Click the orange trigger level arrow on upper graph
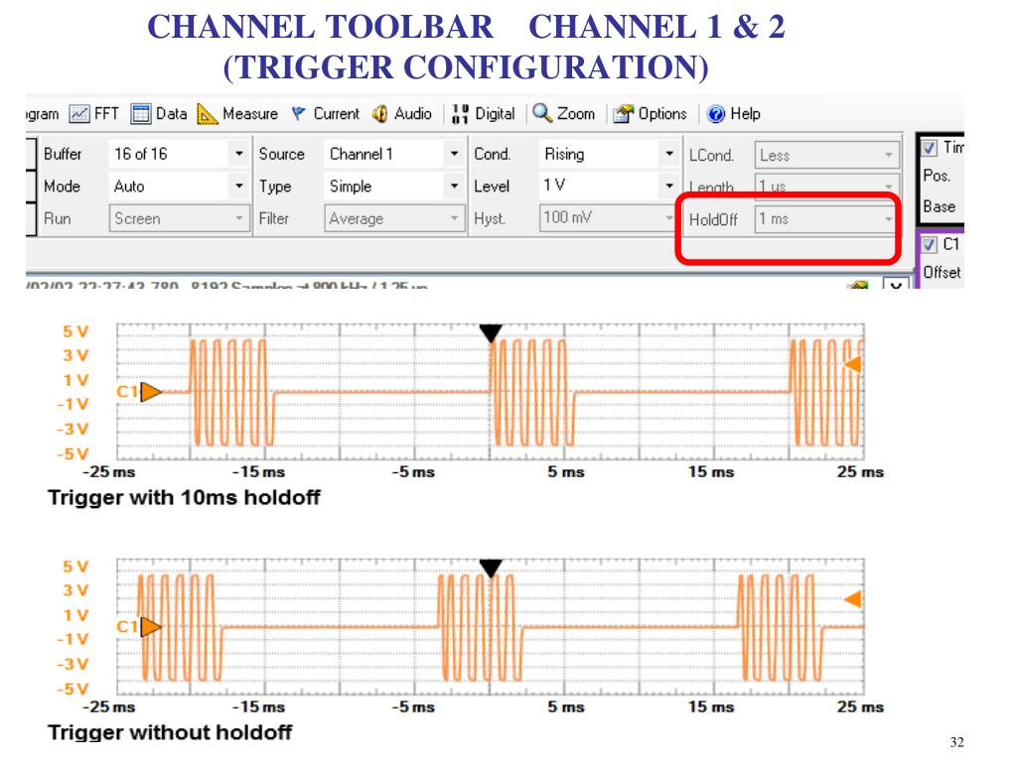 pos(853,364)
